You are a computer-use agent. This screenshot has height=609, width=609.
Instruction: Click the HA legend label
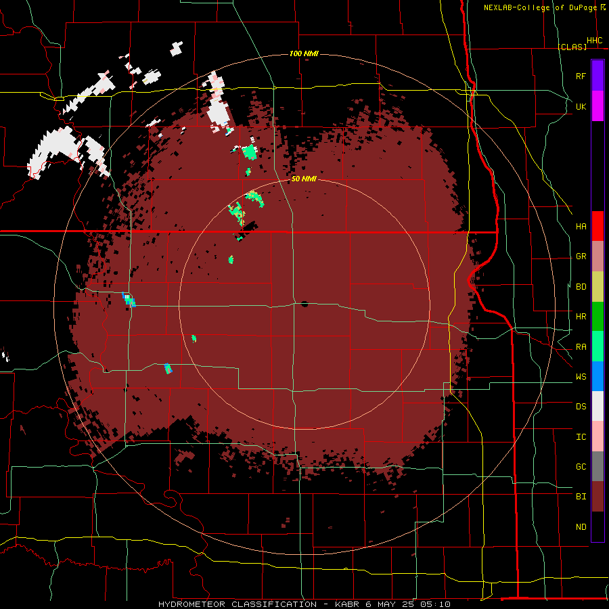point(581,227)
